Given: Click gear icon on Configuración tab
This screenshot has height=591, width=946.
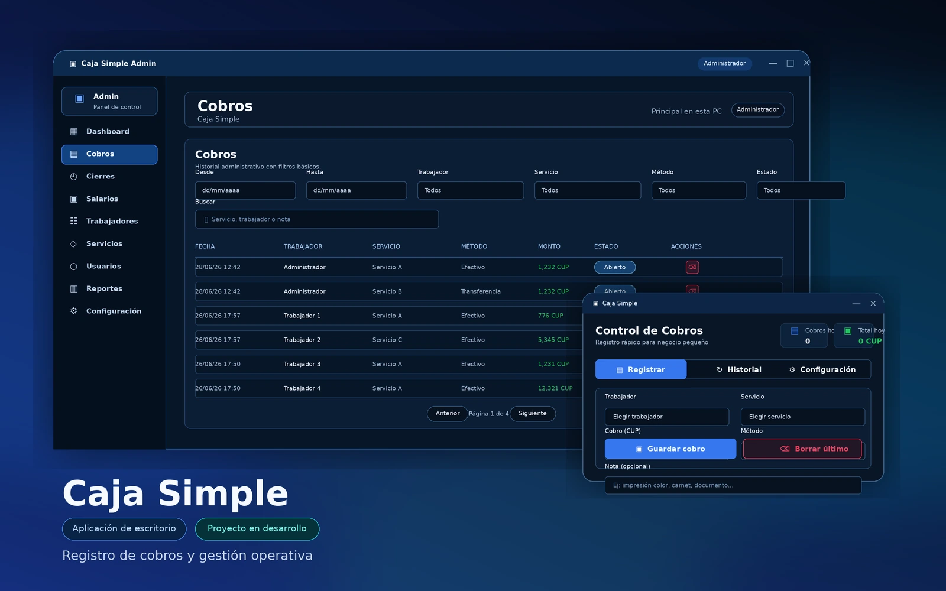Looking at the screenshot, I should pyautogui.click(x=792, y=370).
